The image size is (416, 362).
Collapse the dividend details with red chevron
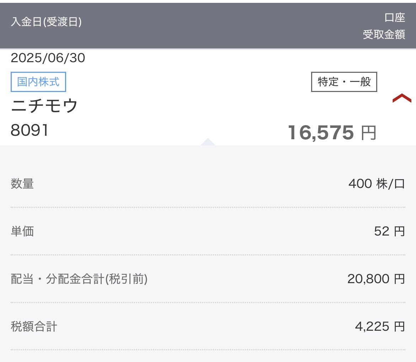(x=401, y=98)
